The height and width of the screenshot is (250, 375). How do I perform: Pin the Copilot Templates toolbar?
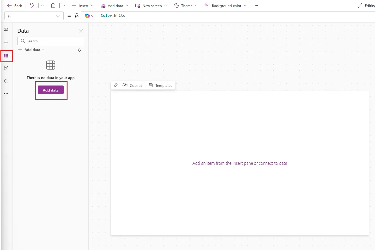116,85
